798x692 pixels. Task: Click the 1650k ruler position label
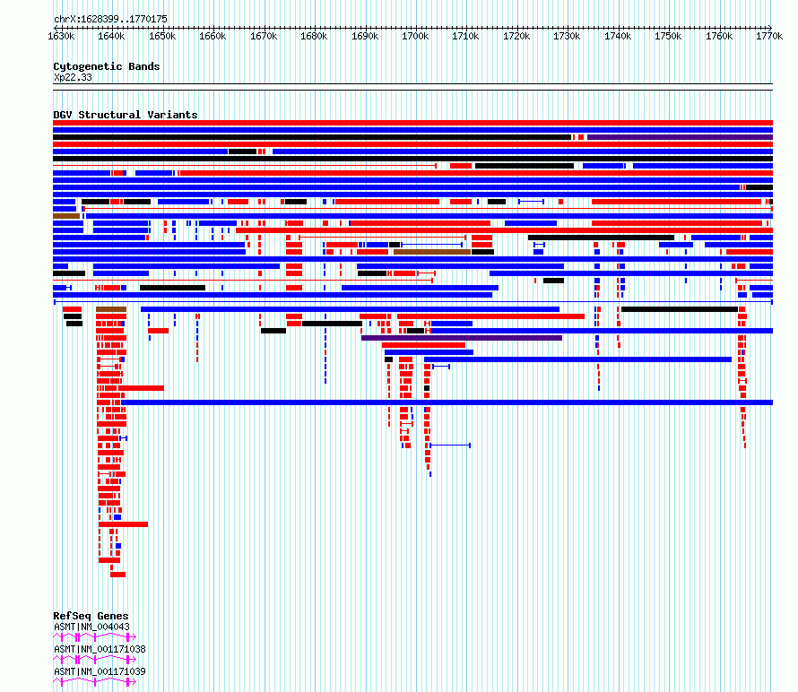click(162, 36)
